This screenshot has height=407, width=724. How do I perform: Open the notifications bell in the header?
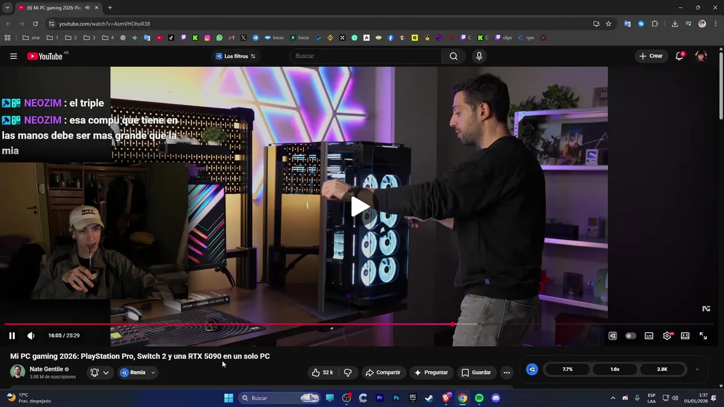[x=679, y=56]
